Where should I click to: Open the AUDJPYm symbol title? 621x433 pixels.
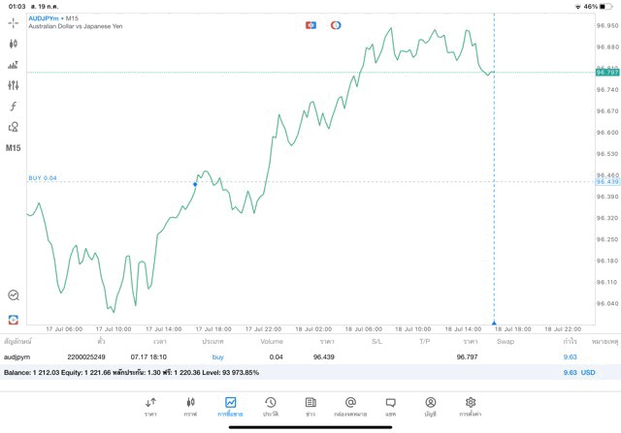tap(48, 18)
